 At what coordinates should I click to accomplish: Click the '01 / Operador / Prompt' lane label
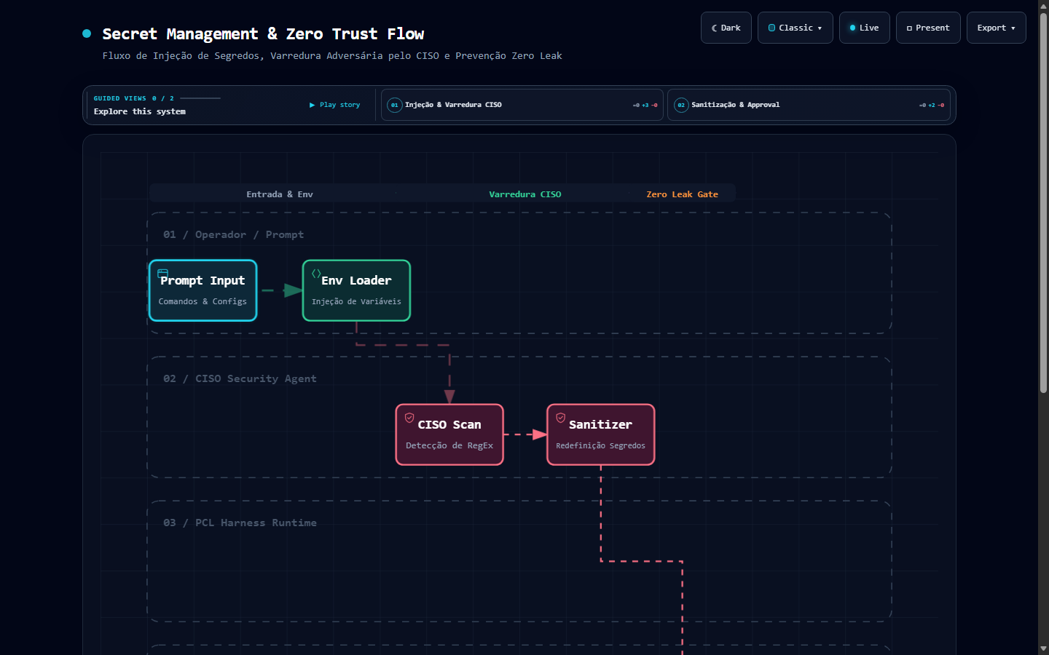233,234
